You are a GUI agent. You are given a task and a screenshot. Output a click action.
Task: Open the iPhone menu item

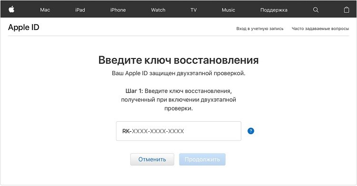click(118, 10)
